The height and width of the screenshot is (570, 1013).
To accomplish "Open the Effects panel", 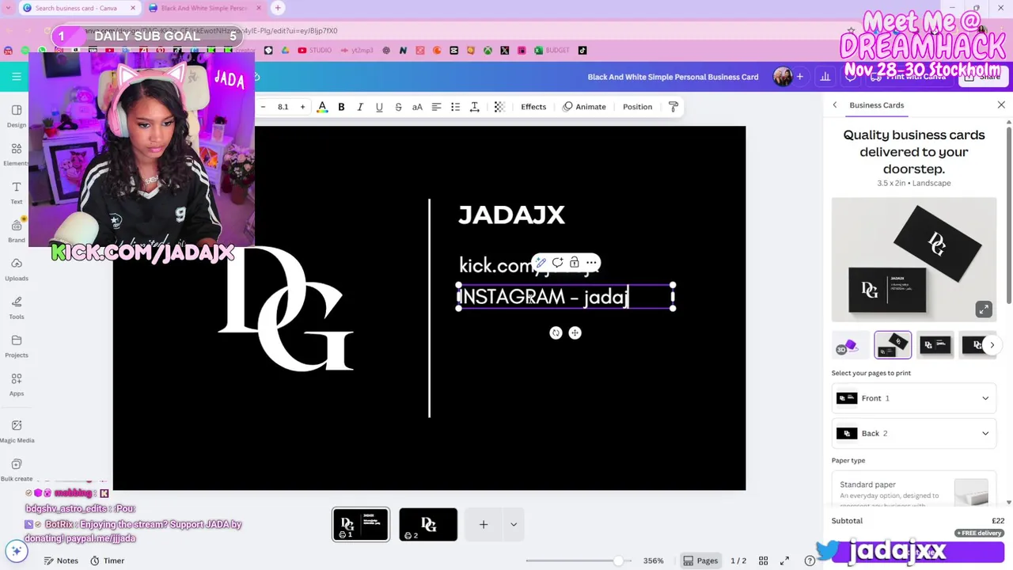I will 533,107.
